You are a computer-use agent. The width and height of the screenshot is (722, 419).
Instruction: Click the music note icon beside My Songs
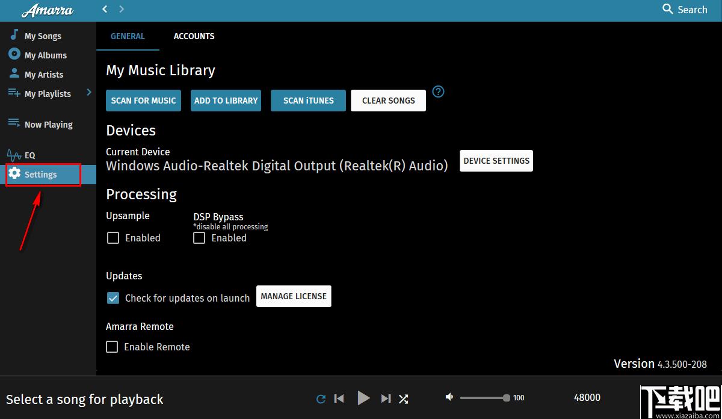point(14,35)
